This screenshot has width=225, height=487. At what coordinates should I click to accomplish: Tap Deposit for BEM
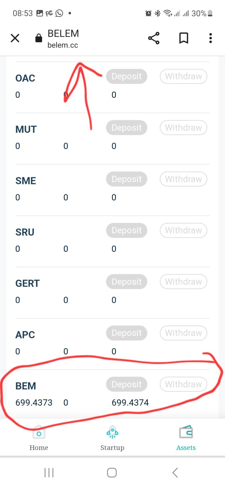click(127, 384)
